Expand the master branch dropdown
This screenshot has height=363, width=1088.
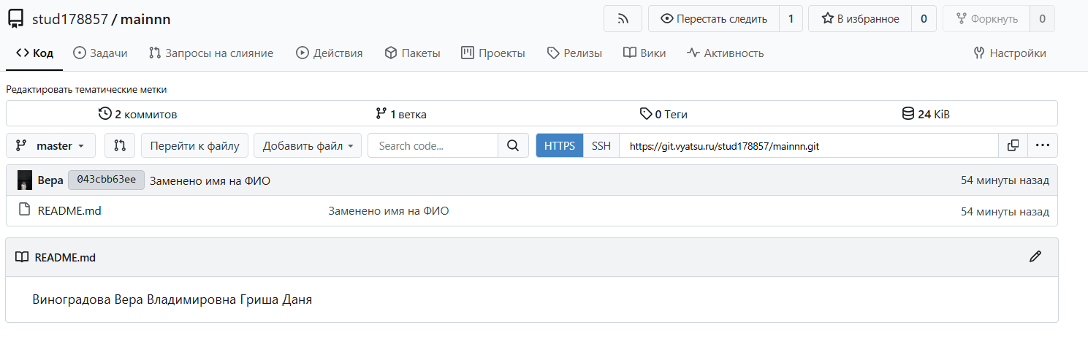click(51, 145)
